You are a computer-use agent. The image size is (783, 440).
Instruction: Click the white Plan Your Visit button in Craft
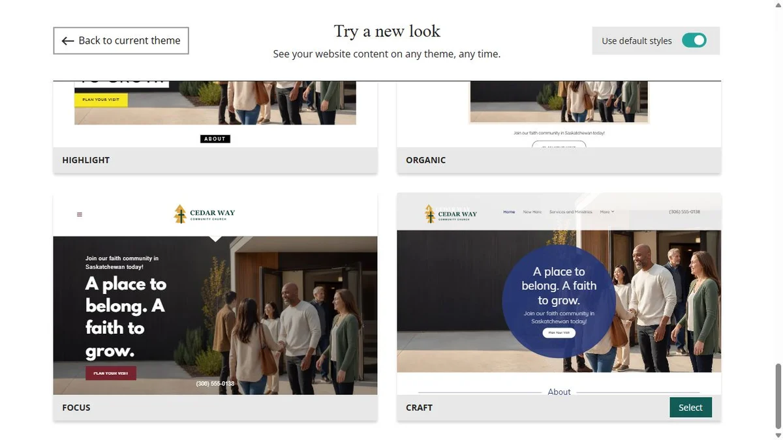click(x=559, y=333)
